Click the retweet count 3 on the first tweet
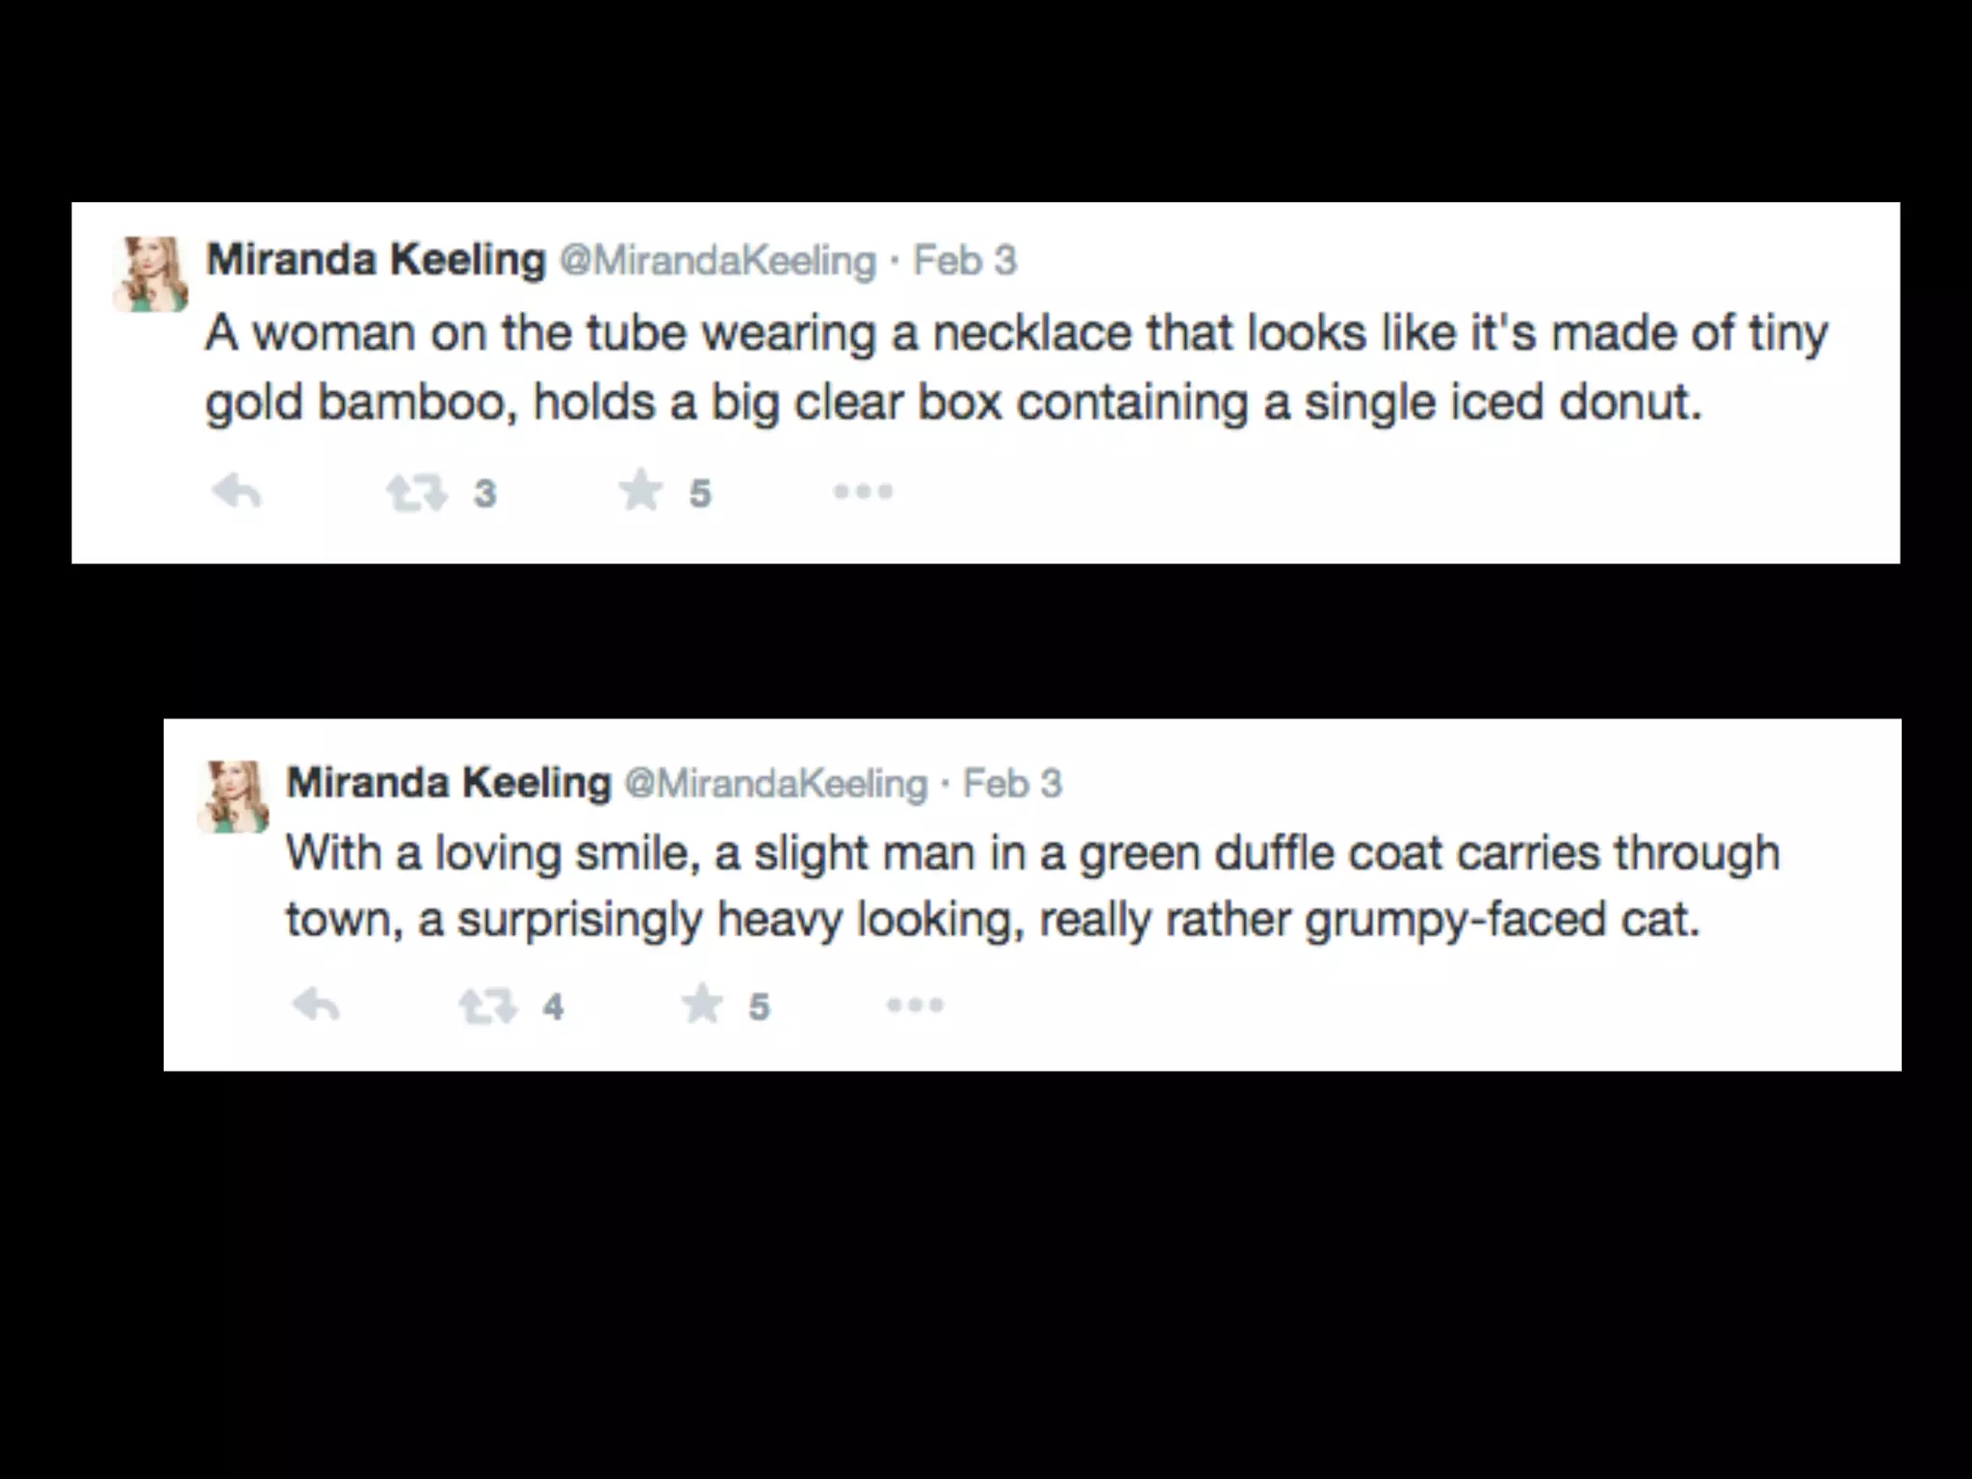 [x=485, y=494]
